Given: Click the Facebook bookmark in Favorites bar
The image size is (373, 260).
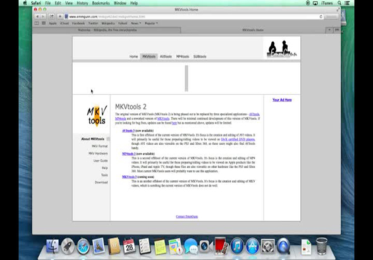Looking at the screenshot, I should pos(78,23).
